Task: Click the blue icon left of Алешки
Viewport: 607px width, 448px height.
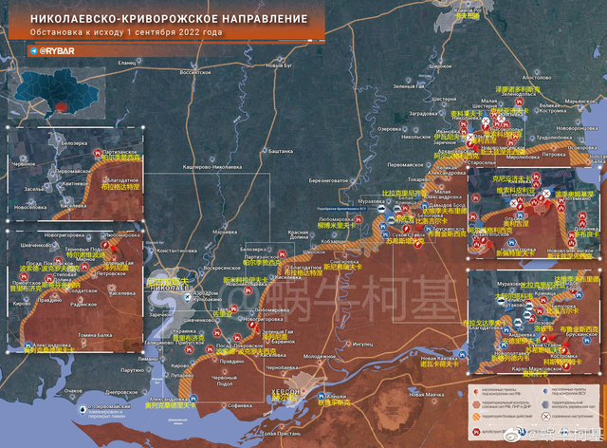Action: point(321,396)
